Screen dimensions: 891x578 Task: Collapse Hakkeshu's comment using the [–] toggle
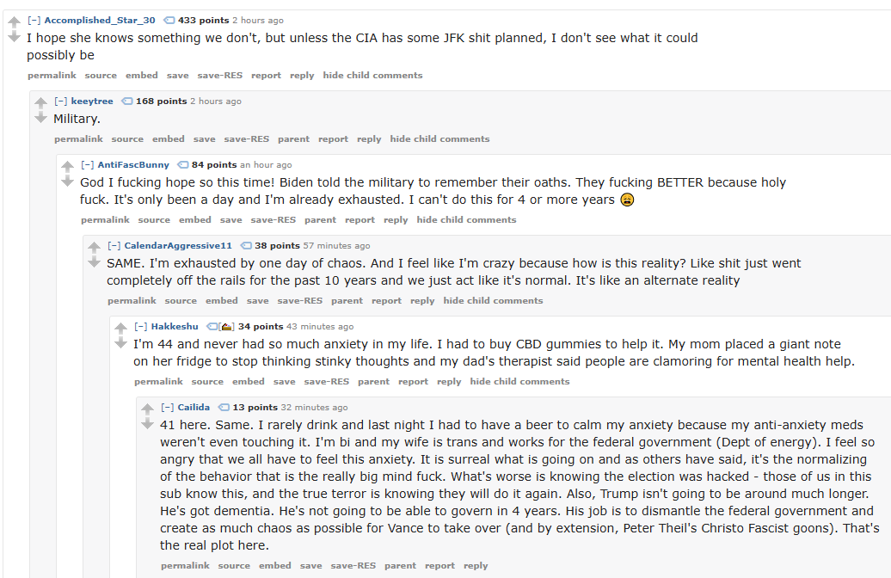point(140,326)
